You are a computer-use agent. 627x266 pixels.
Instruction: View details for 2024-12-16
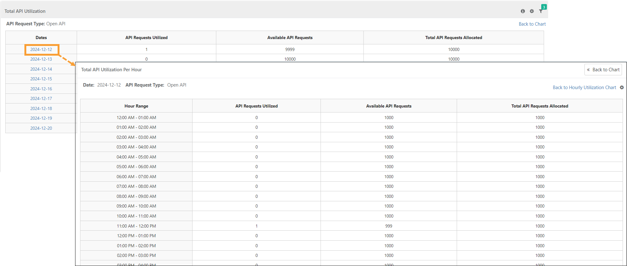click(x=41, y=89)
